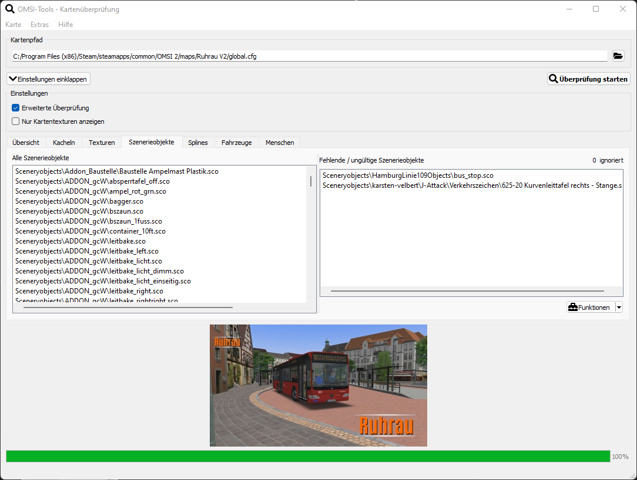Image resolution: width=637 pixels, height=480 pixels.
Task: Click the Kartenpfad path input field
Action: [309, 56]
